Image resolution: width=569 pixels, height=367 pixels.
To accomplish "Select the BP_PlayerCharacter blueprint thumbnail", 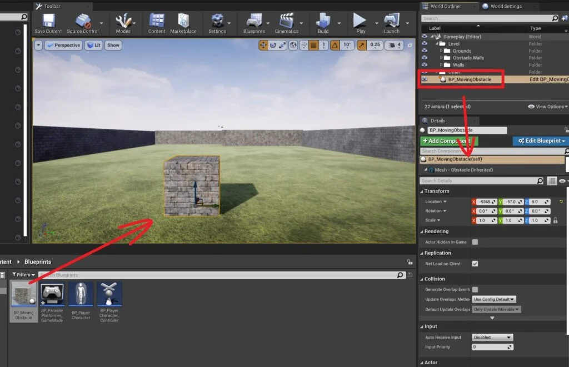I will 81,294.
